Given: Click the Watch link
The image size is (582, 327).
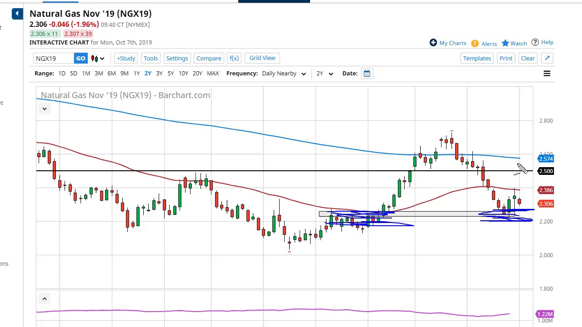Looking at the screenshot, I should tap(518, 44).
